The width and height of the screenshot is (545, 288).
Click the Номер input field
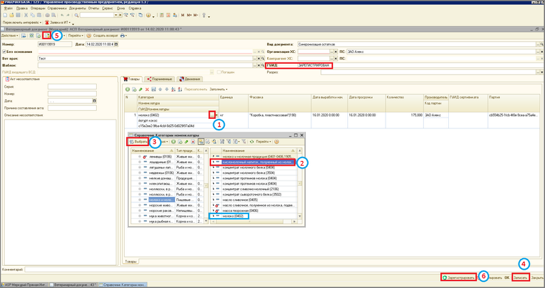(x=54, y=44)
